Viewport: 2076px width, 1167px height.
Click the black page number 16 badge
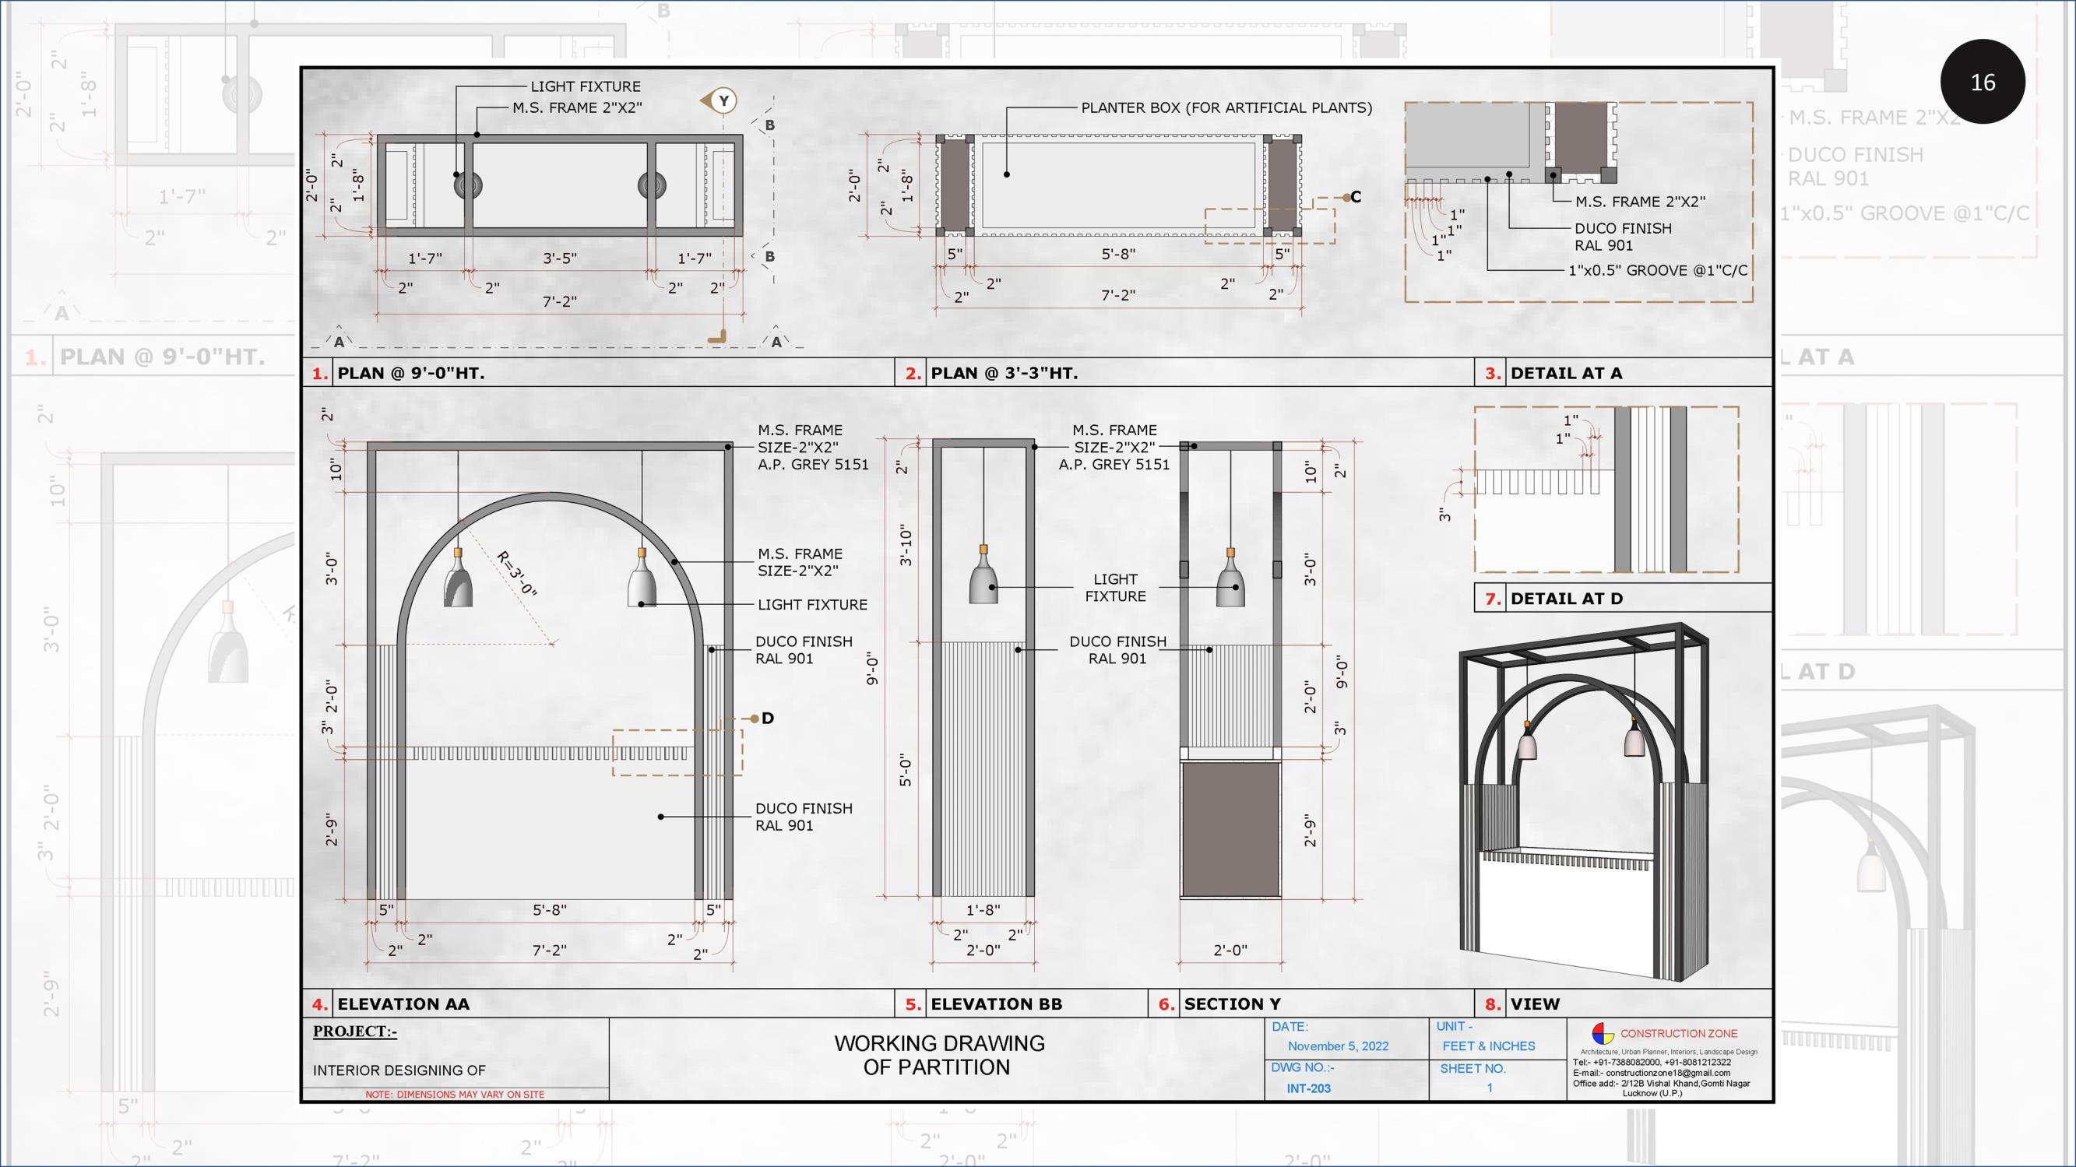[1982, 82]
